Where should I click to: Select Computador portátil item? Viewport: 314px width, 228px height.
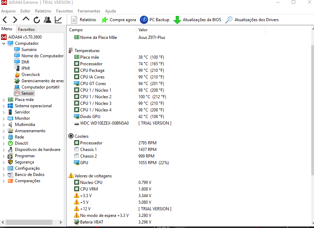tap(37, 87)
